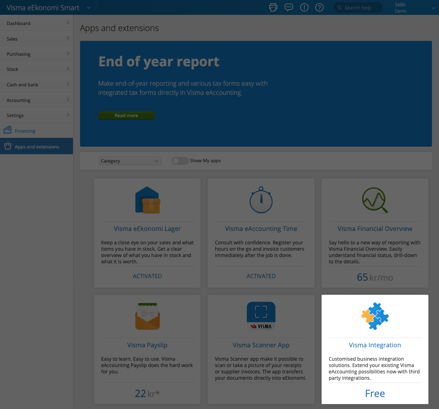The image size is (439, 409).
Task: Click the Visma Integration puzzle icon
Action: [375, 316]
